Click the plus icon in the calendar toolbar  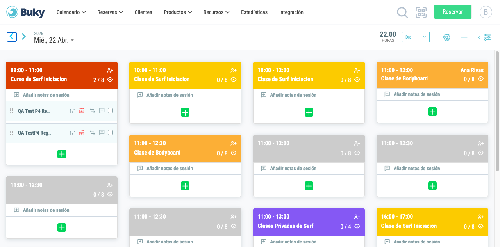tap(464, 37)
